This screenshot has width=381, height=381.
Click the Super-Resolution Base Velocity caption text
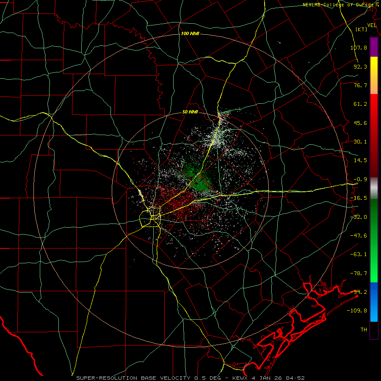(x=190, y=378)
